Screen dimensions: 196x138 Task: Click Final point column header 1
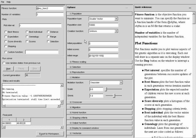(x=9, y=120)
